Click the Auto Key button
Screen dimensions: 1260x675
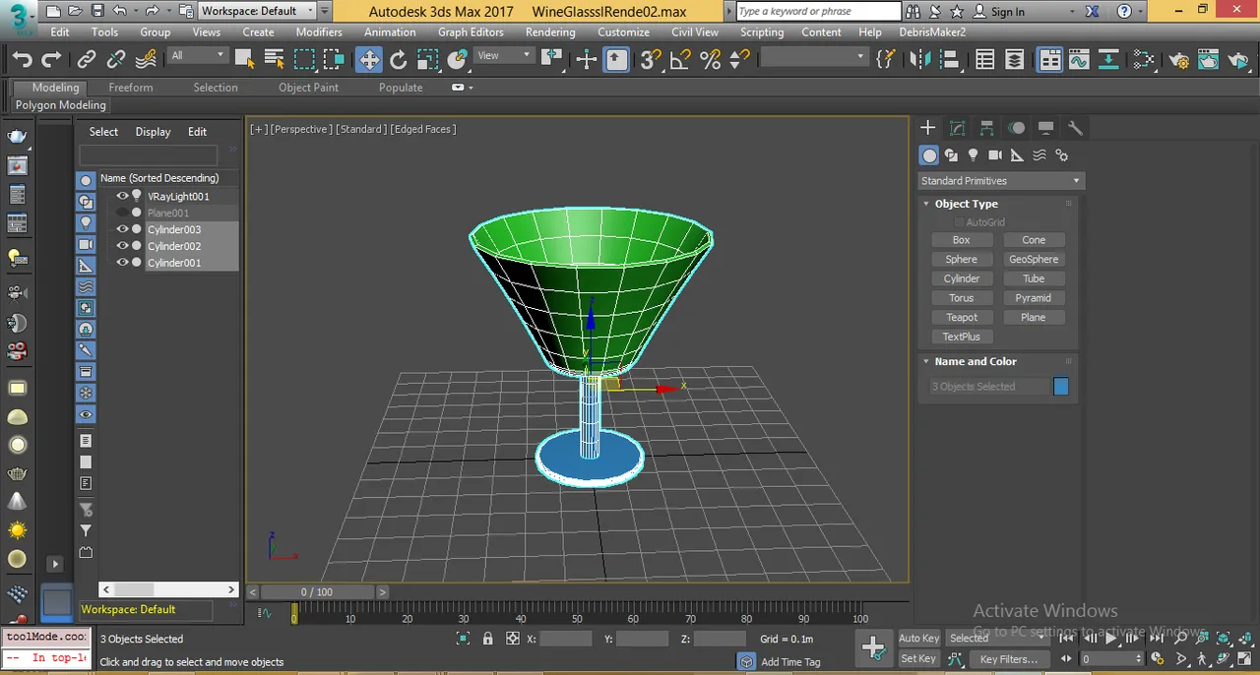tap(919, 639)
